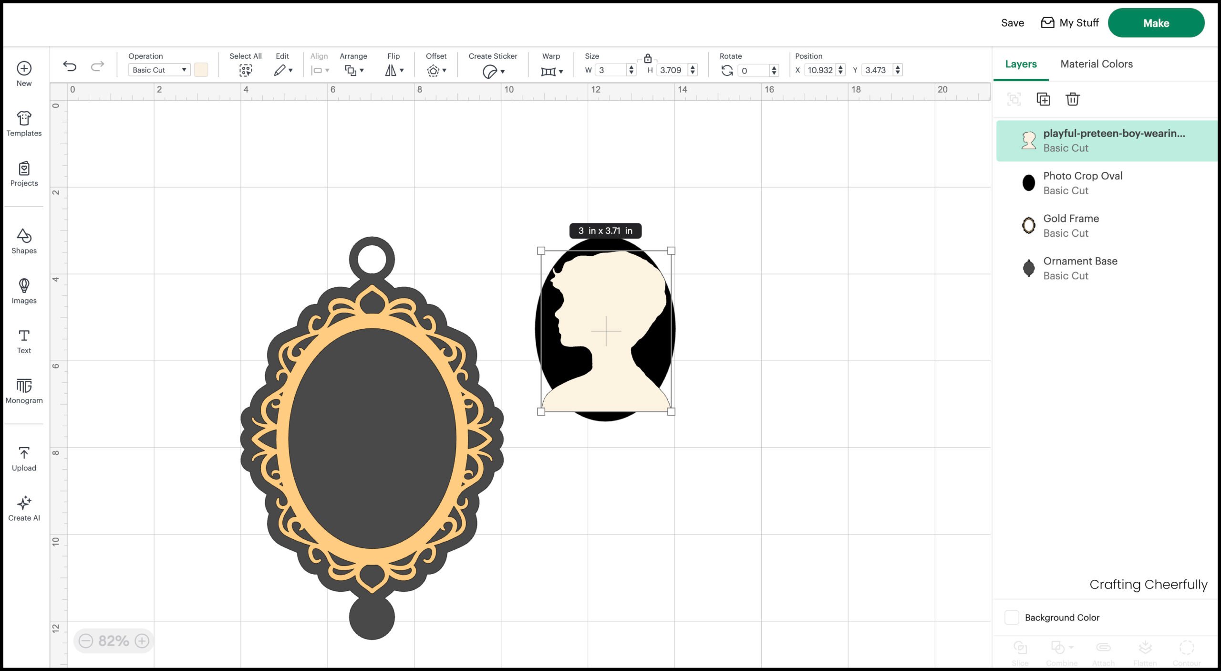Delete the selected layer using the trash icon
The image size is (1221, 671).
(1073, 99)
